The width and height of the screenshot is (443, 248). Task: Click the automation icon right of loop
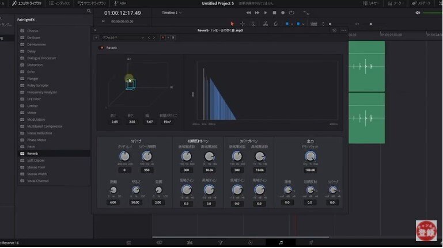point(306,13)
